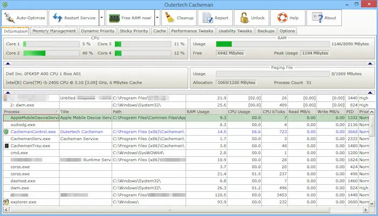Screen dimensions: 378x216
Task: Click the Report document icon
Action: [x=207, y=18]
